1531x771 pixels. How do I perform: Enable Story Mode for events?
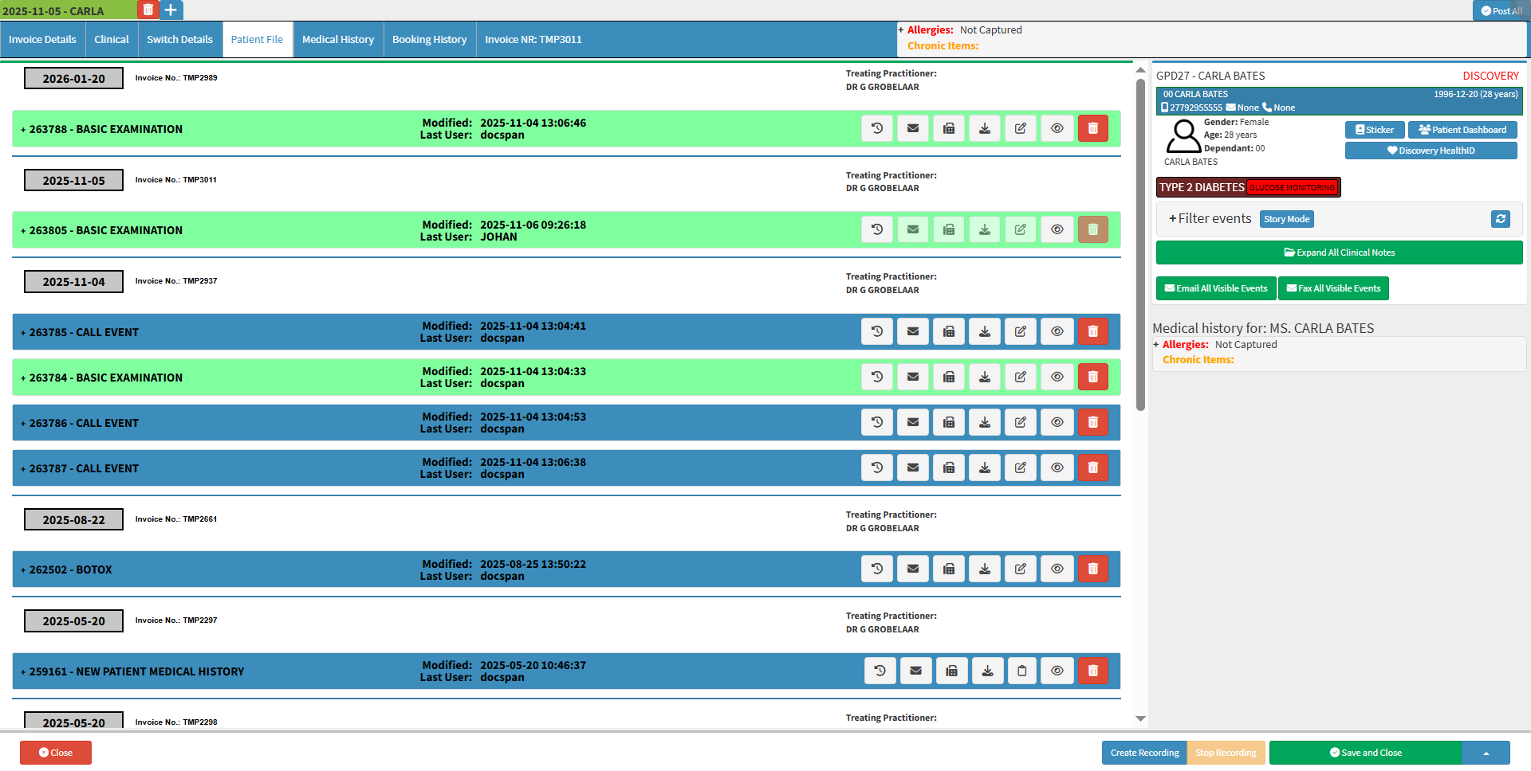pyautogui.click(x=1286, y=219)
